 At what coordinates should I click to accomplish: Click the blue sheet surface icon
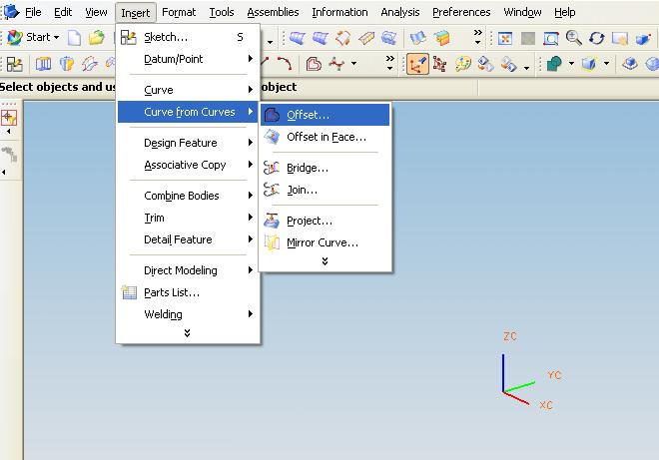(418, 38)
